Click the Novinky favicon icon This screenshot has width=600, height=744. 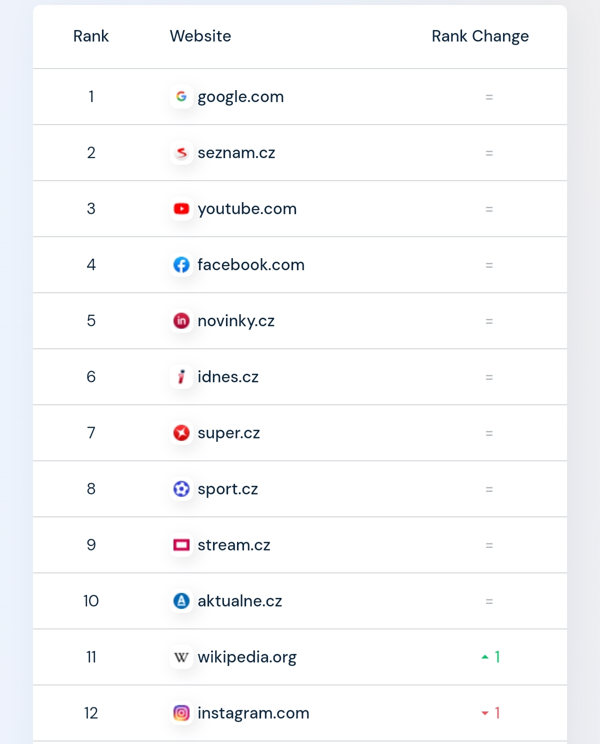[181, 321]
